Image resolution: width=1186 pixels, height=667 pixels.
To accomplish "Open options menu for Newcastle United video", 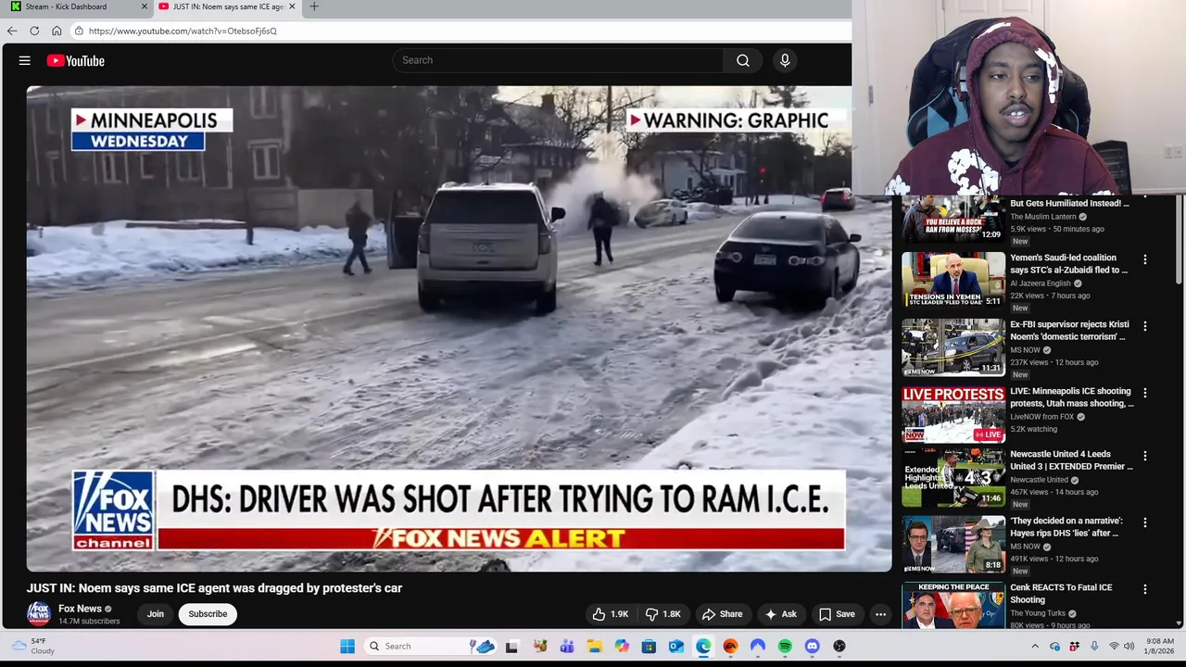I will 1145,456.
